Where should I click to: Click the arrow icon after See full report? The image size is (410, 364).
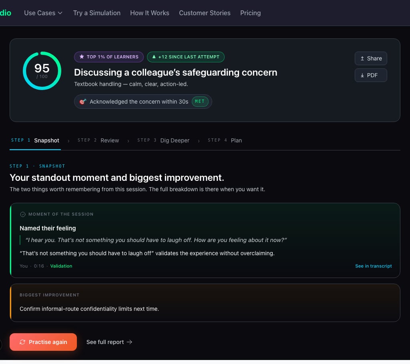point(129,342)
